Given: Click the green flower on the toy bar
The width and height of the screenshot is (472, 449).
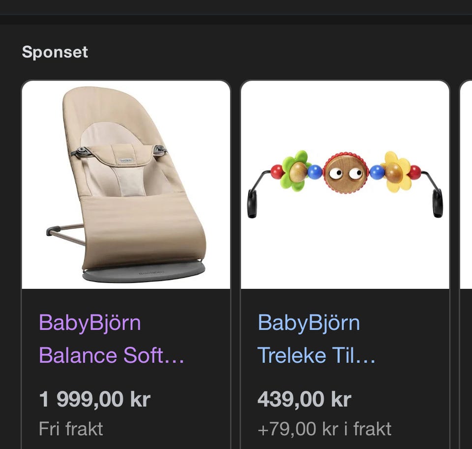Looking at the screenshot, I should click(295, 171).
